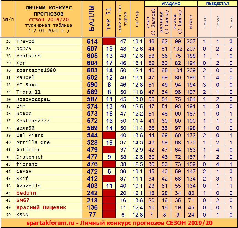Select the points value 242

92,193
